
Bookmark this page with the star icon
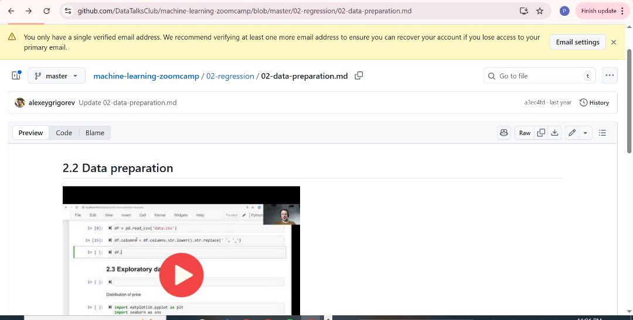click(540, 11)
